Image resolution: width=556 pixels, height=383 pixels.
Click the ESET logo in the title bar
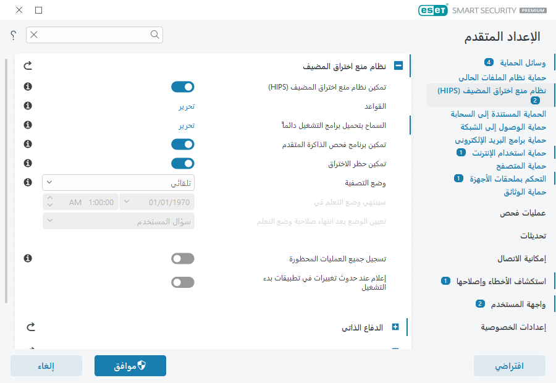point(433,11)
